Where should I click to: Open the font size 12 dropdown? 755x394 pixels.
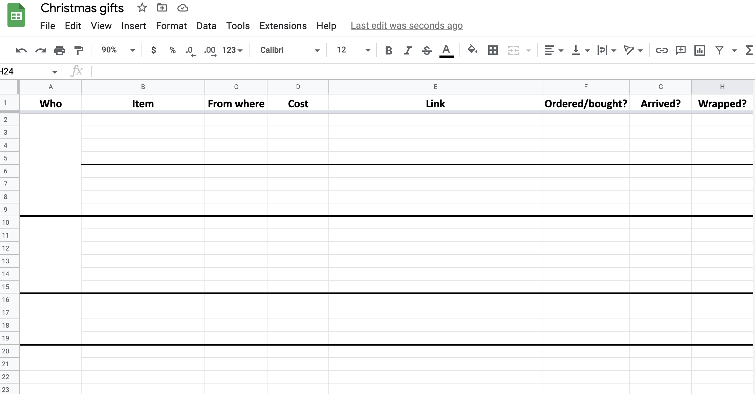[x=353, y=50]
